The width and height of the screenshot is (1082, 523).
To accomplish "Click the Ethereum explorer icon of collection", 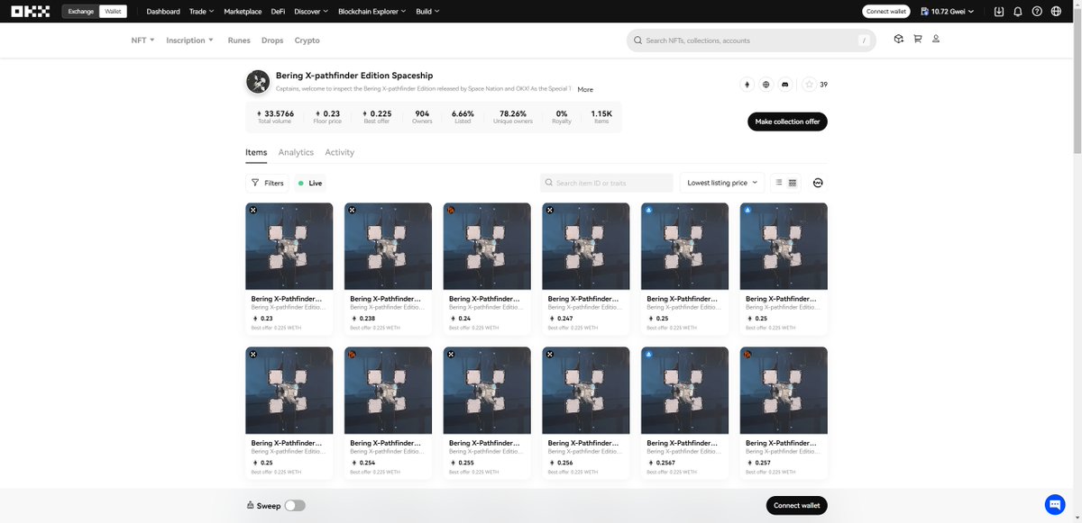I will click(x=747, y=85).
